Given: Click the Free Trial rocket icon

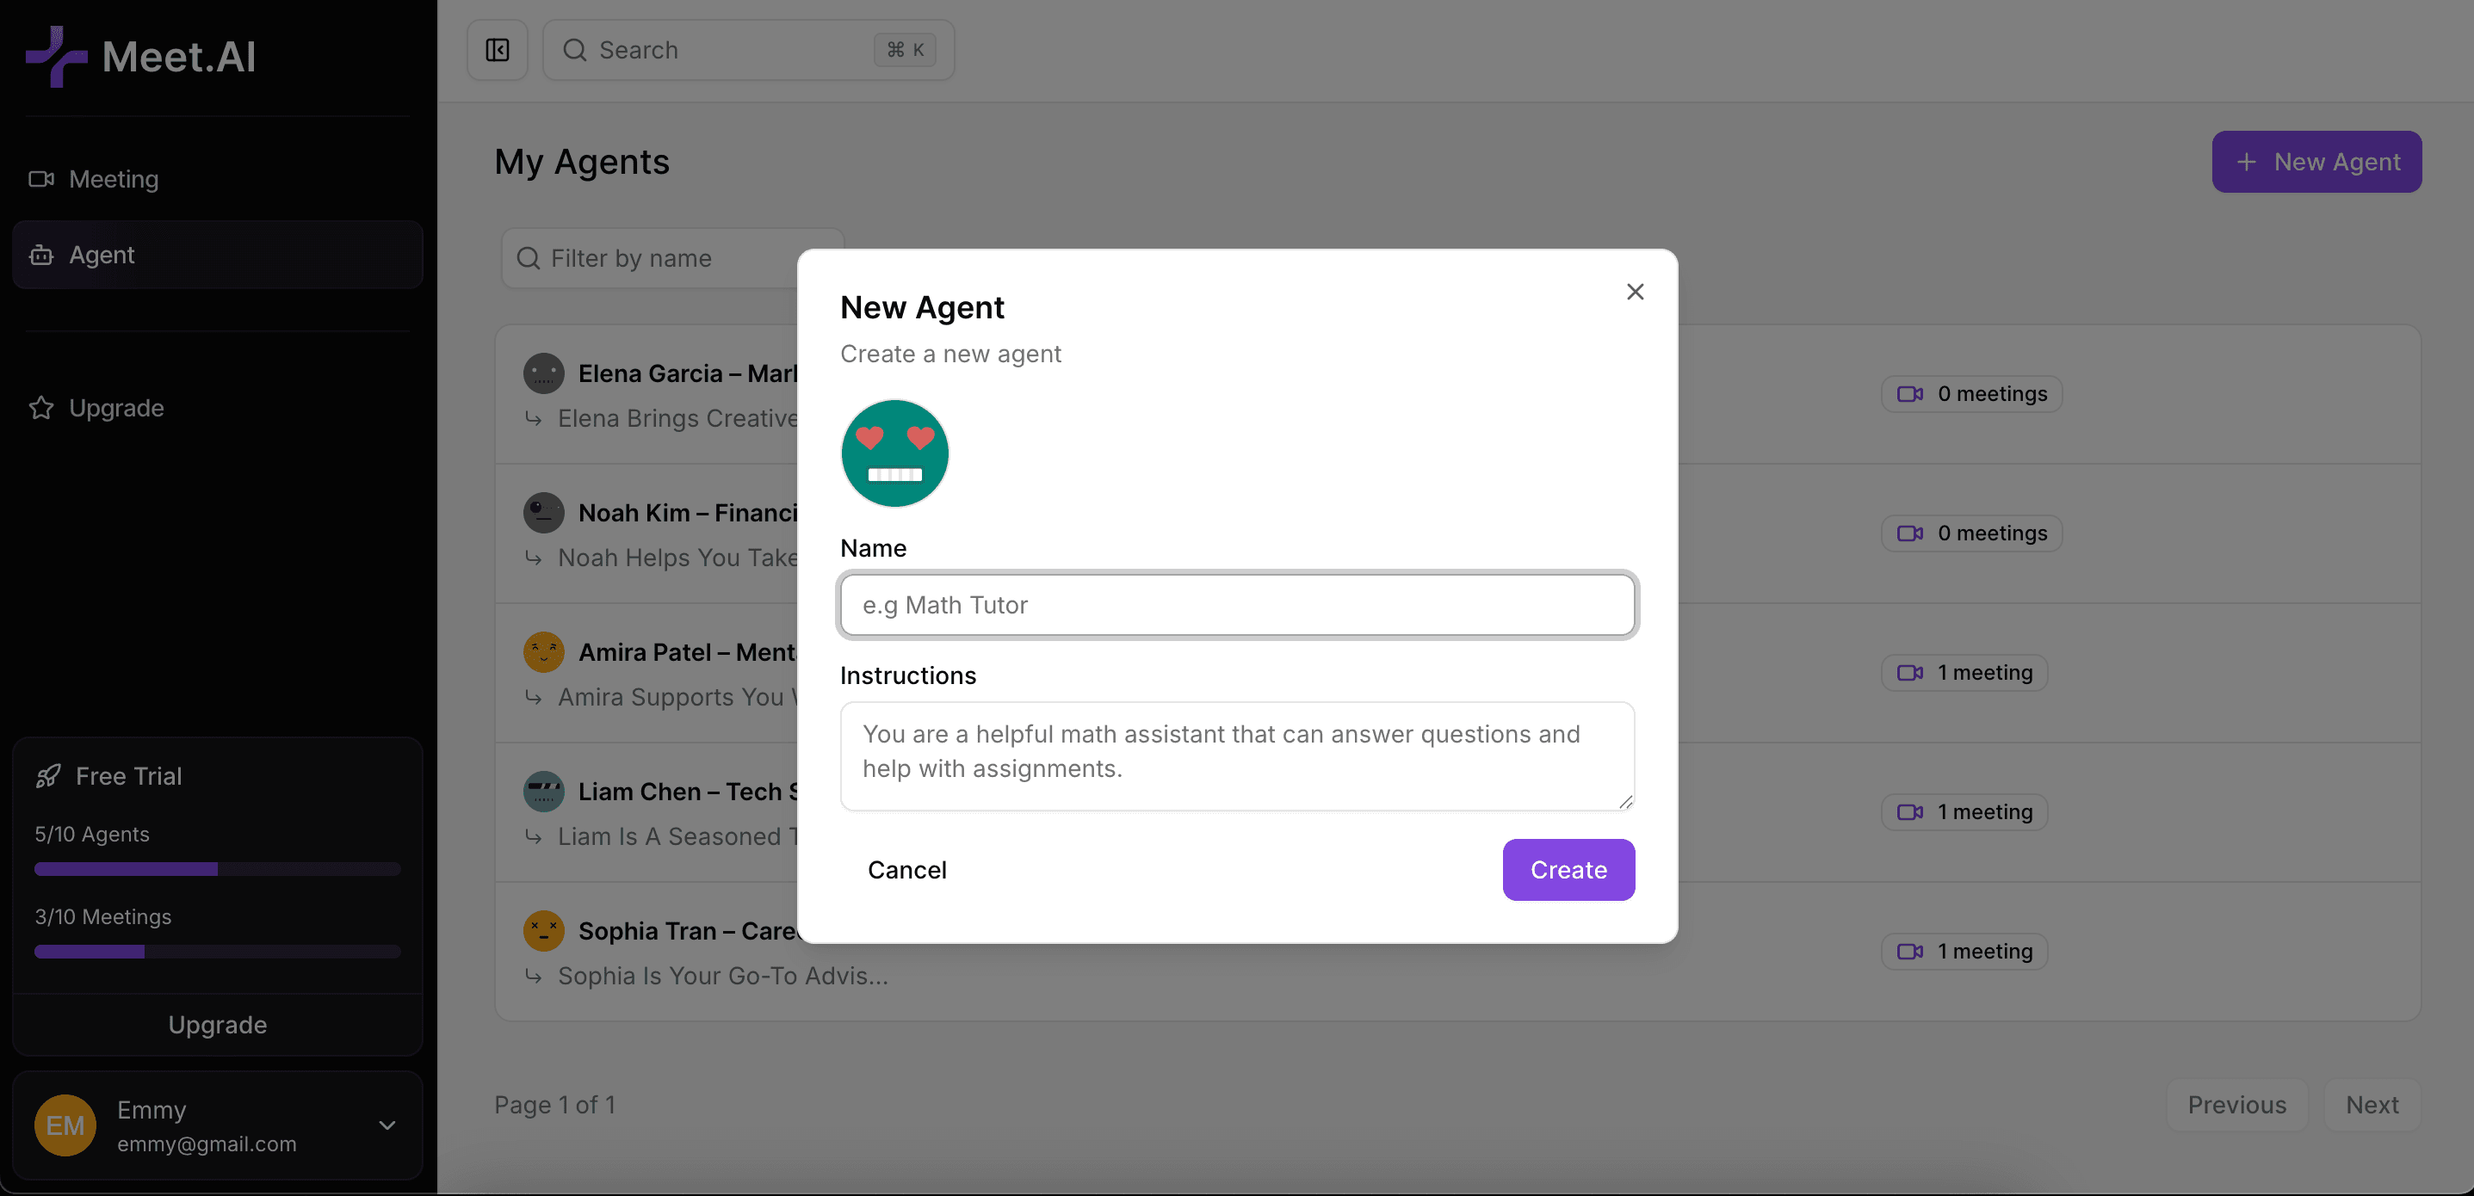Looking at the screenshot, I should pyautogui.click(x=50, y=774).
